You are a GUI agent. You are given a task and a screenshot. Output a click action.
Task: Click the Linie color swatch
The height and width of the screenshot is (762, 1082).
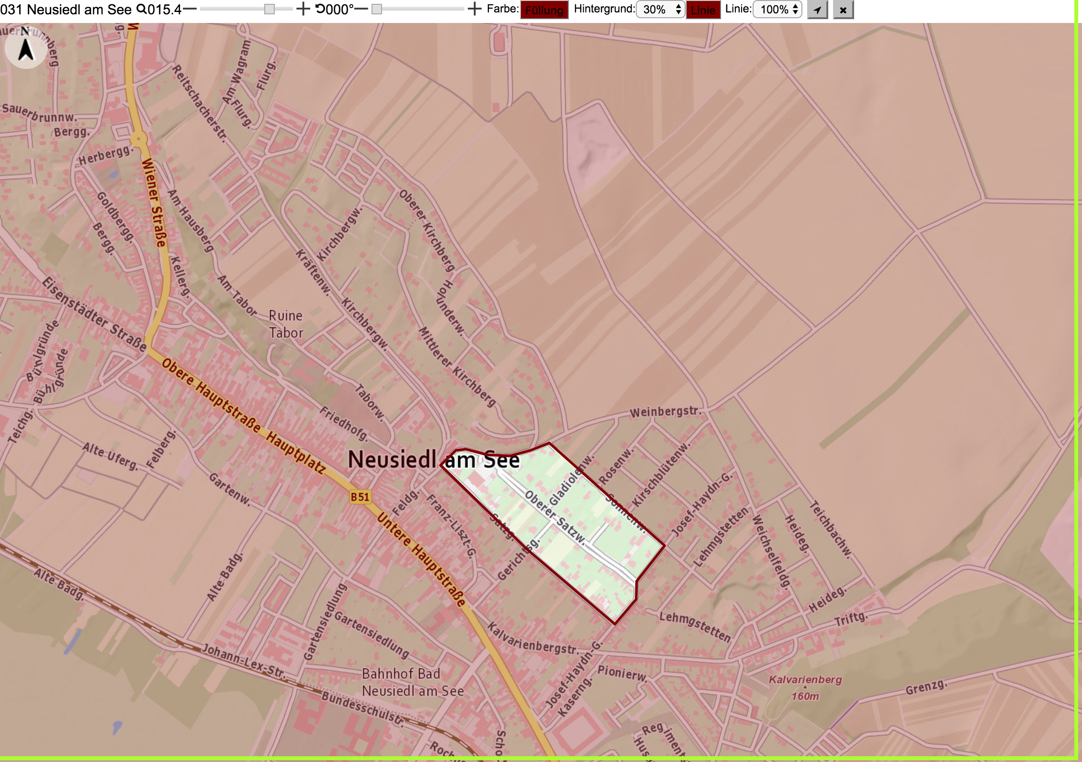pos(703,10)
